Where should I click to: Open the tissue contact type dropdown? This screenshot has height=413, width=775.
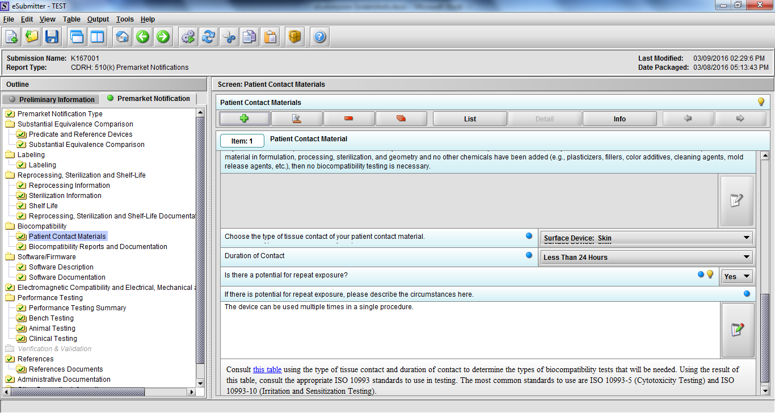(647, 238)
